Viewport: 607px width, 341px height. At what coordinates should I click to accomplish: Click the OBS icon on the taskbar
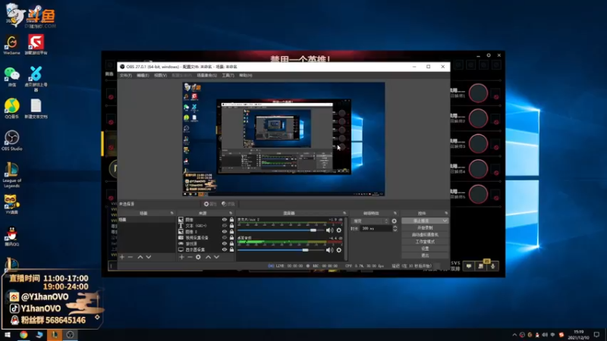pos(70,335)
